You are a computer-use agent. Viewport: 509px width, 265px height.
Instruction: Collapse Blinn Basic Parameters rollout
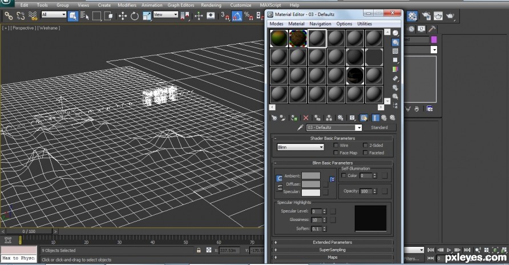point(333,163)
